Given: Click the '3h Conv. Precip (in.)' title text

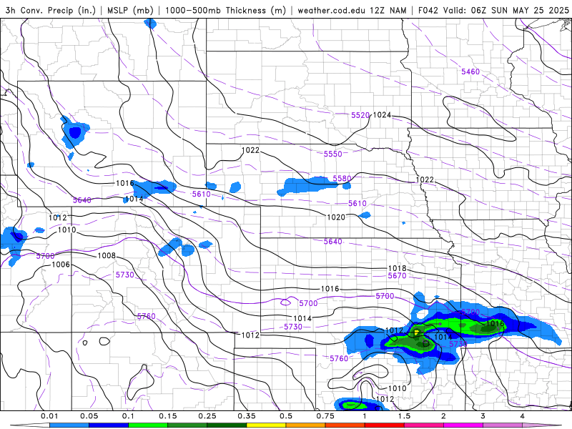Looking at the screenshot, I should coord(50,10).
